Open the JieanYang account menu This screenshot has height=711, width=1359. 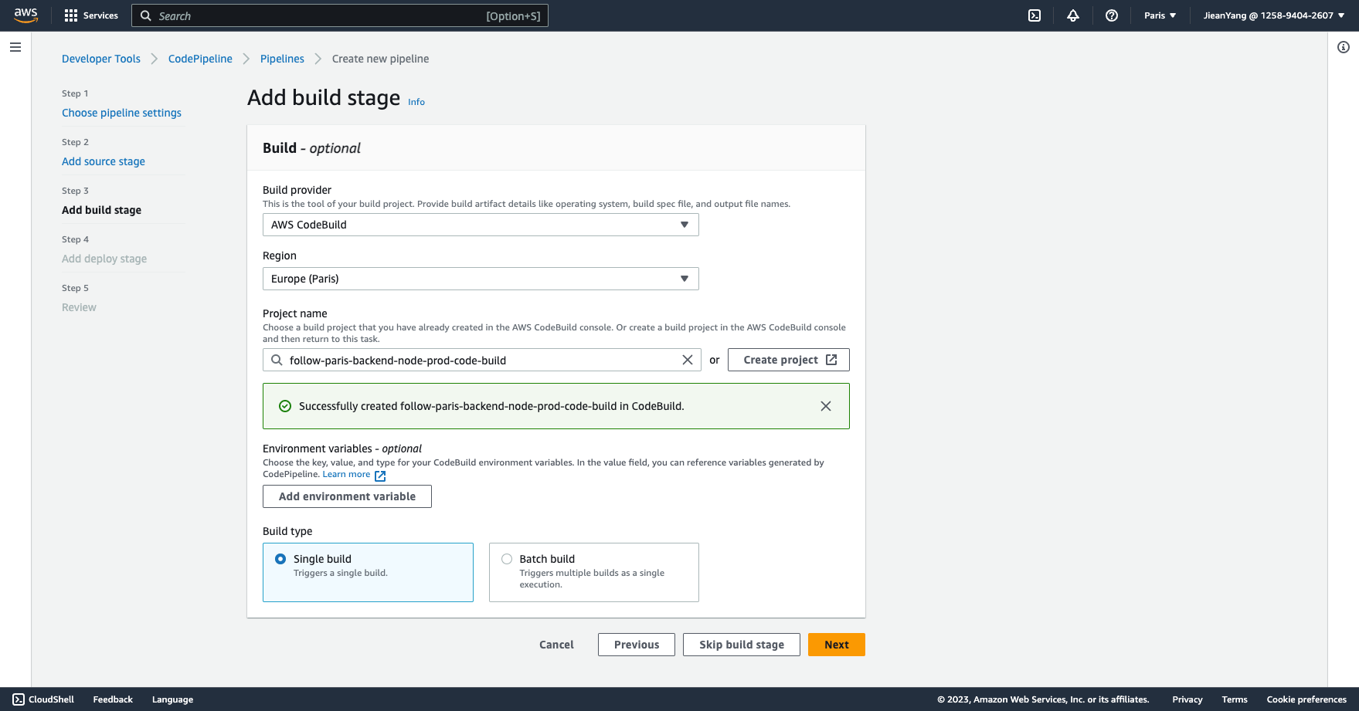(1273, 15)
